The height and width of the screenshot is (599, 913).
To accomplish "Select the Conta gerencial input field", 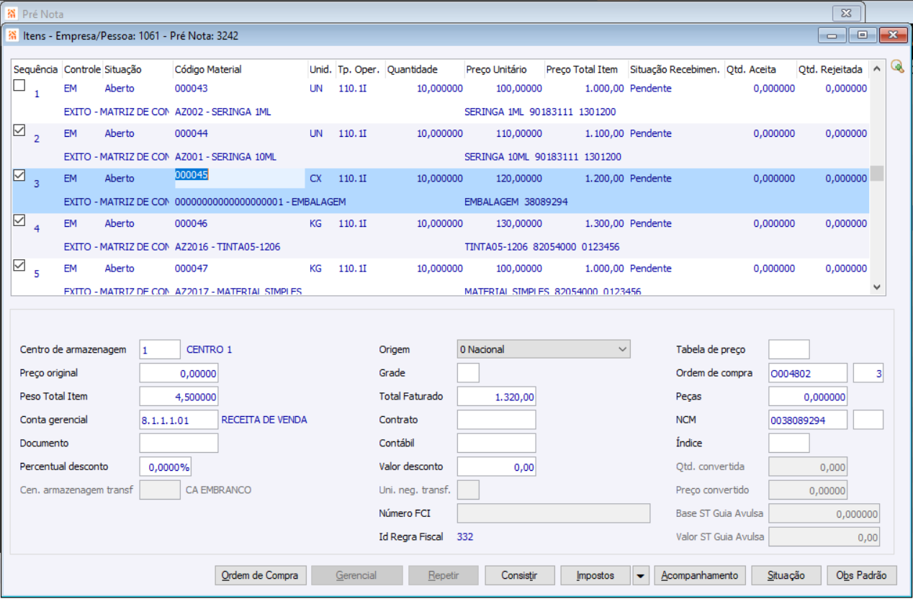I will [178, 420].
